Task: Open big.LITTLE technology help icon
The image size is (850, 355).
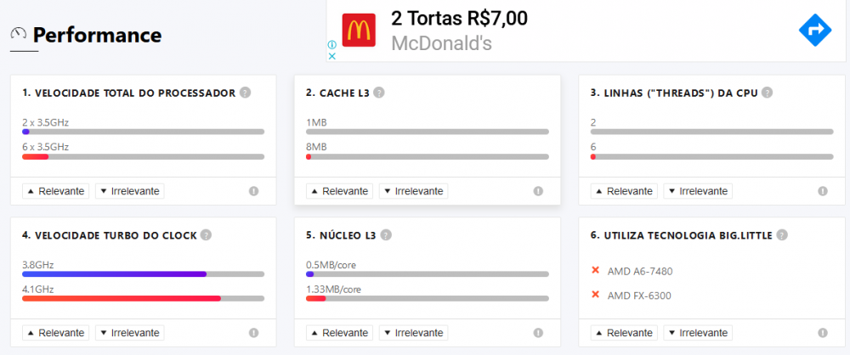Action: tap(782, 235)
